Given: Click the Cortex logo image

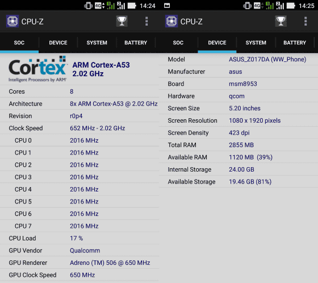Looking at the screenshot, I should 37,69.
